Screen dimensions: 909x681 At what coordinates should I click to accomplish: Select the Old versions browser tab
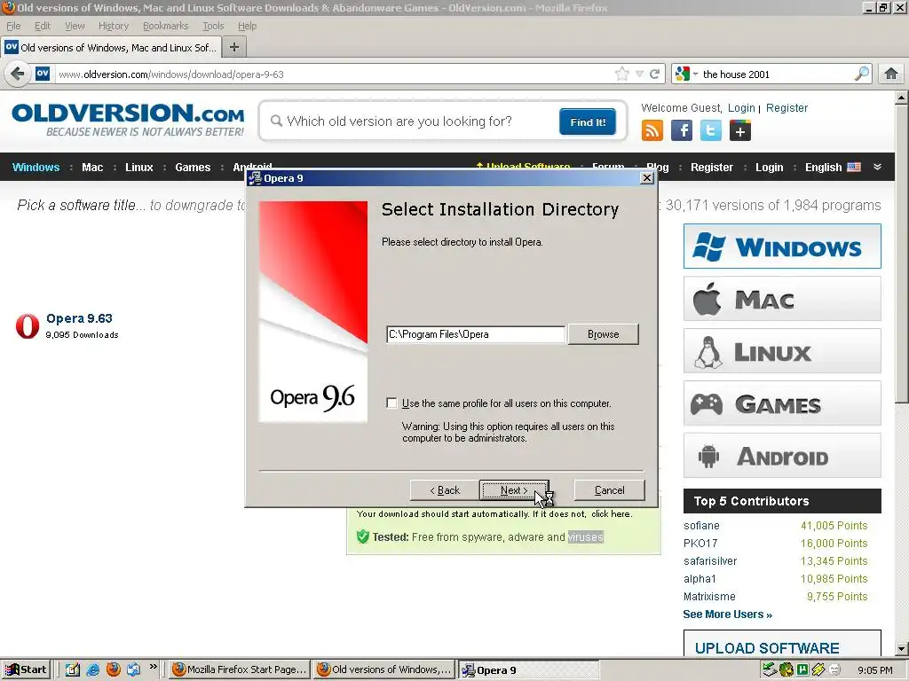click(x=111, y=48)
